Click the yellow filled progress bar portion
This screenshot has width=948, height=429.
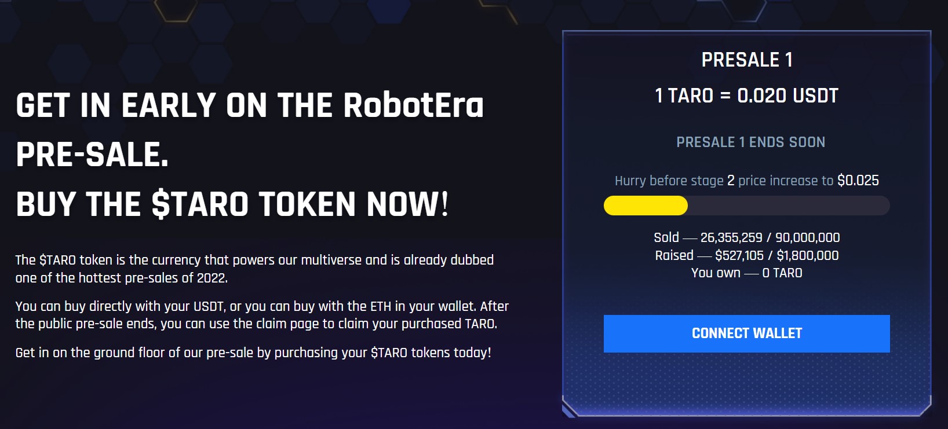pos(646,206)
